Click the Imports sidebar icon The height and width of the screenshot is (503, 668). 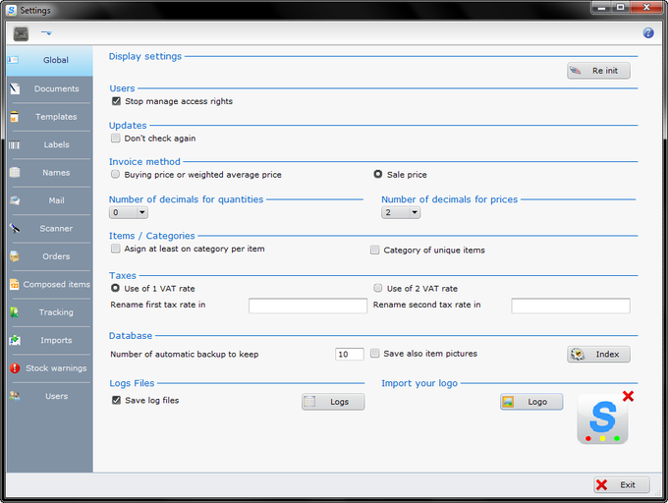pyautogui.click(x=15, y=340)
